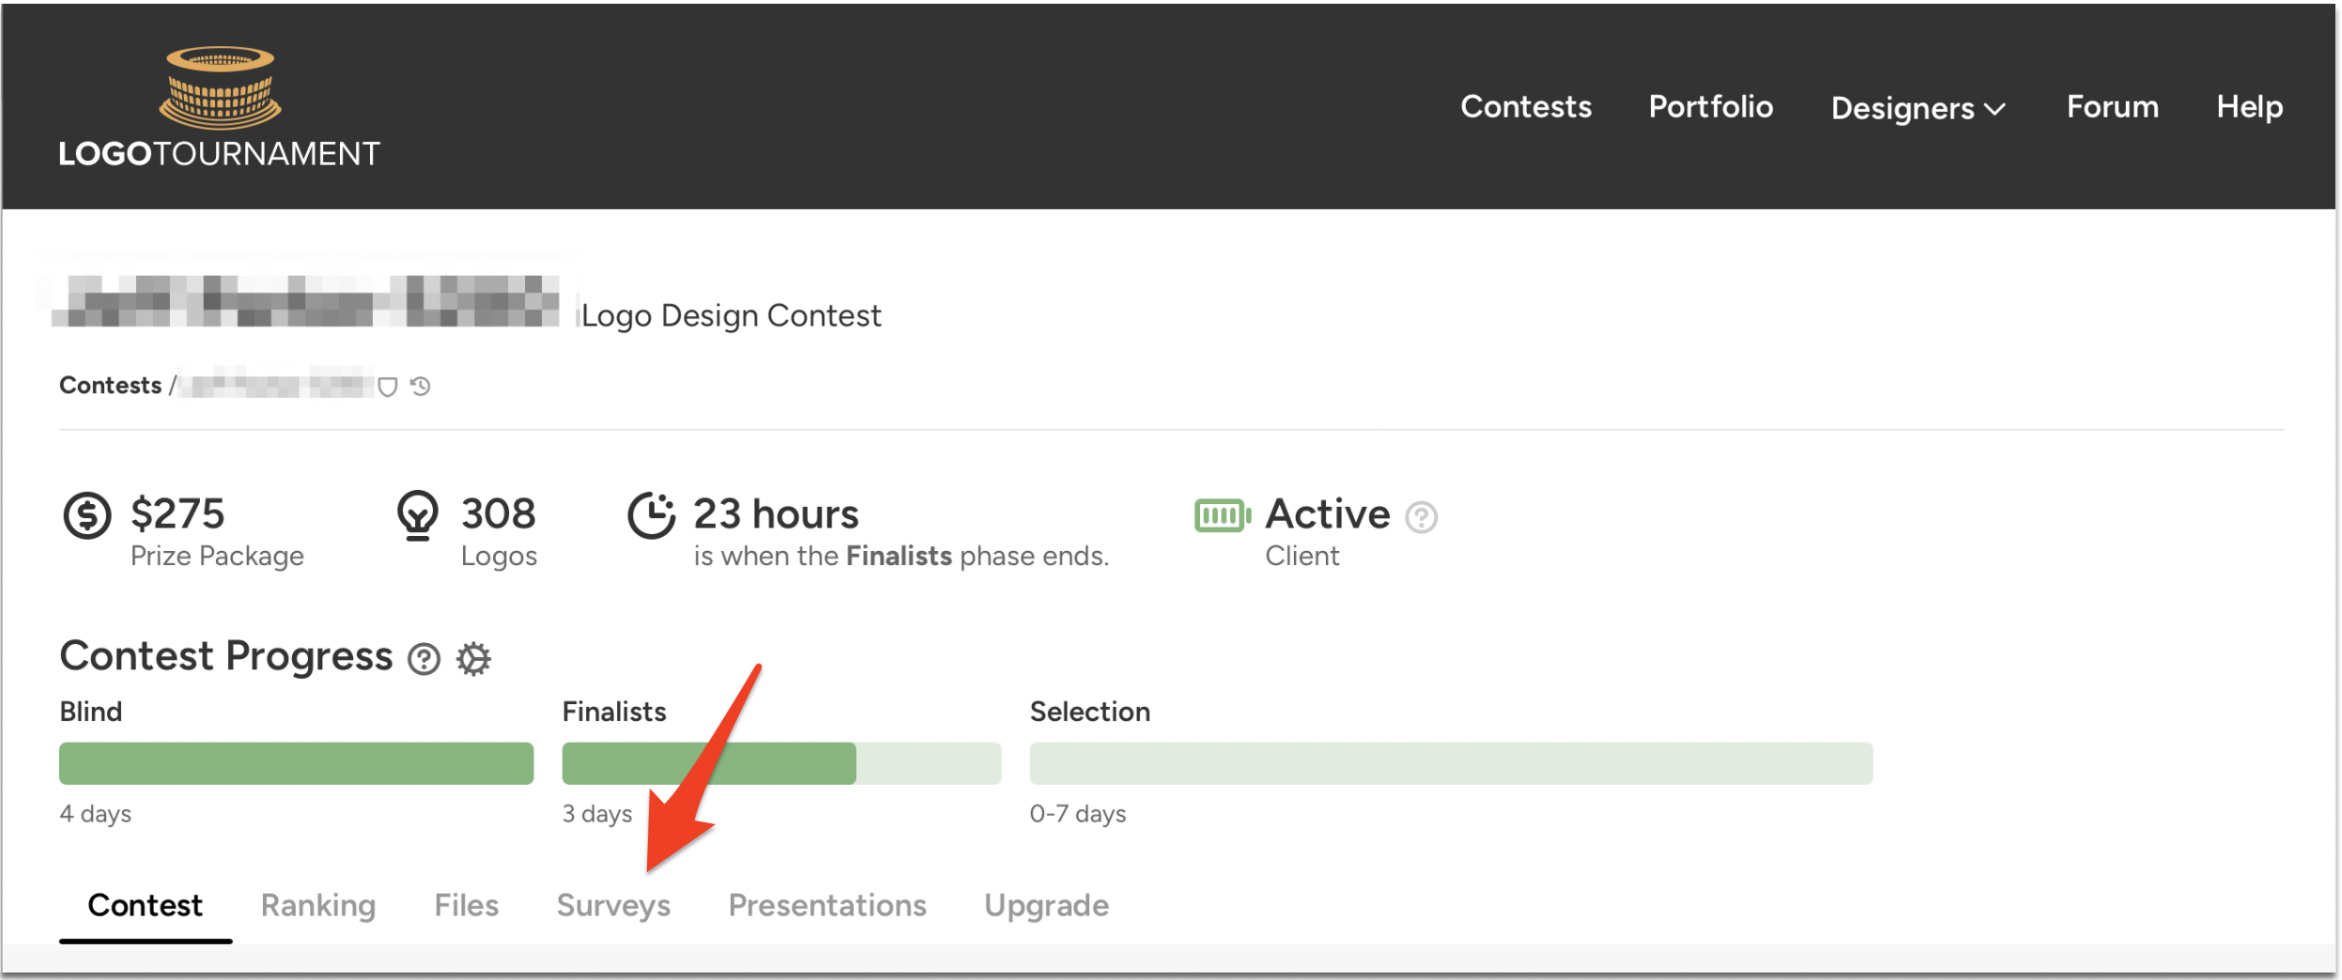Open the Presentations tab
This screenshot has height=980, width=2342.
pyautogui.click(x=827, y=906)
